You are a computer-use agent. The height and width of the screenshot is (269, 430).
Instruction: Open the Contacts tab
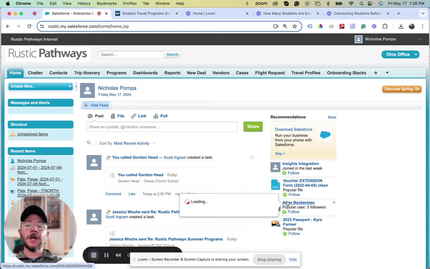pyautogui.click(x=58, y=73)
